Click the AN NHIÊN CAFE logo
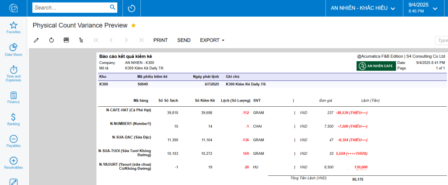The width and height of the screenshot is (448, 185). click(x=376, y=66)
